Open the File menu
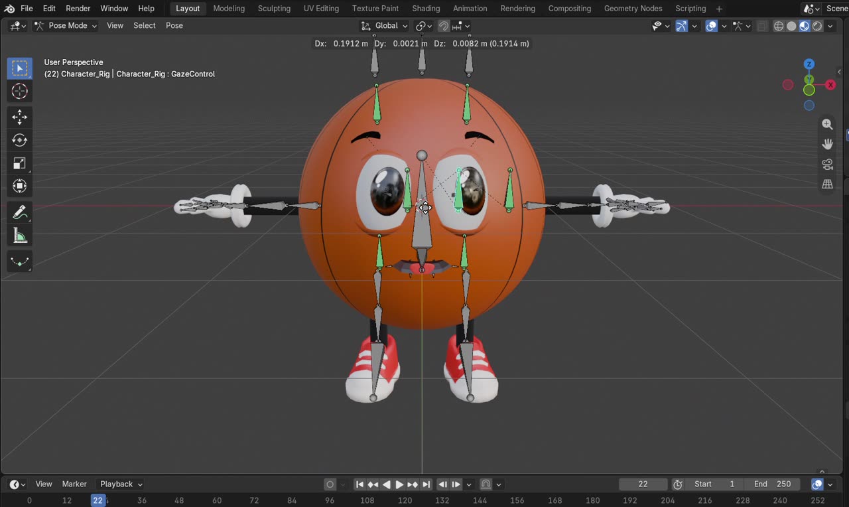The width and height of the screenshot is (849, 507). click(x=27, y=9)
